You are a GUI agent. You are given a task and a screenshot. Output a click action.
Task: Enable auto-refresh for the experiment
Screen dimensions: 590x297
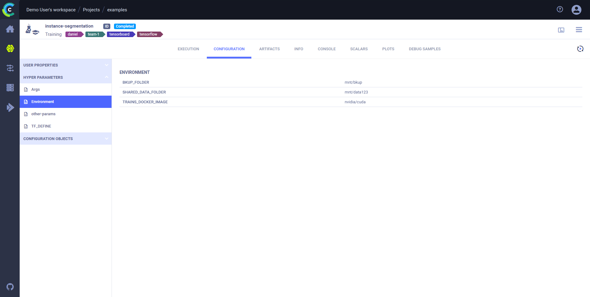(x=580, y=49)
